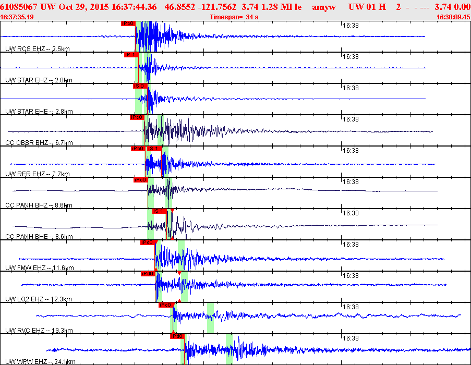
Task: Click the iPc0 pick flag on OBSR BHZ
Action: coord(137,117)
